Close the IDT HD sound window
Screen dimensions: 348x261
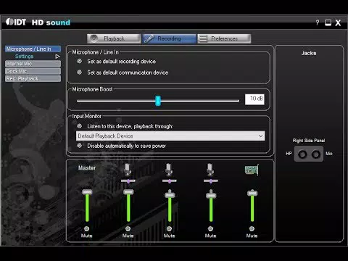click(x=338, y=22)
